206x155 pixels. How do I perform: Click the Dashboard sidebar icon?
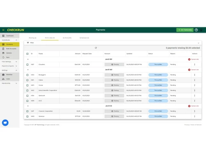click(3, 36)
